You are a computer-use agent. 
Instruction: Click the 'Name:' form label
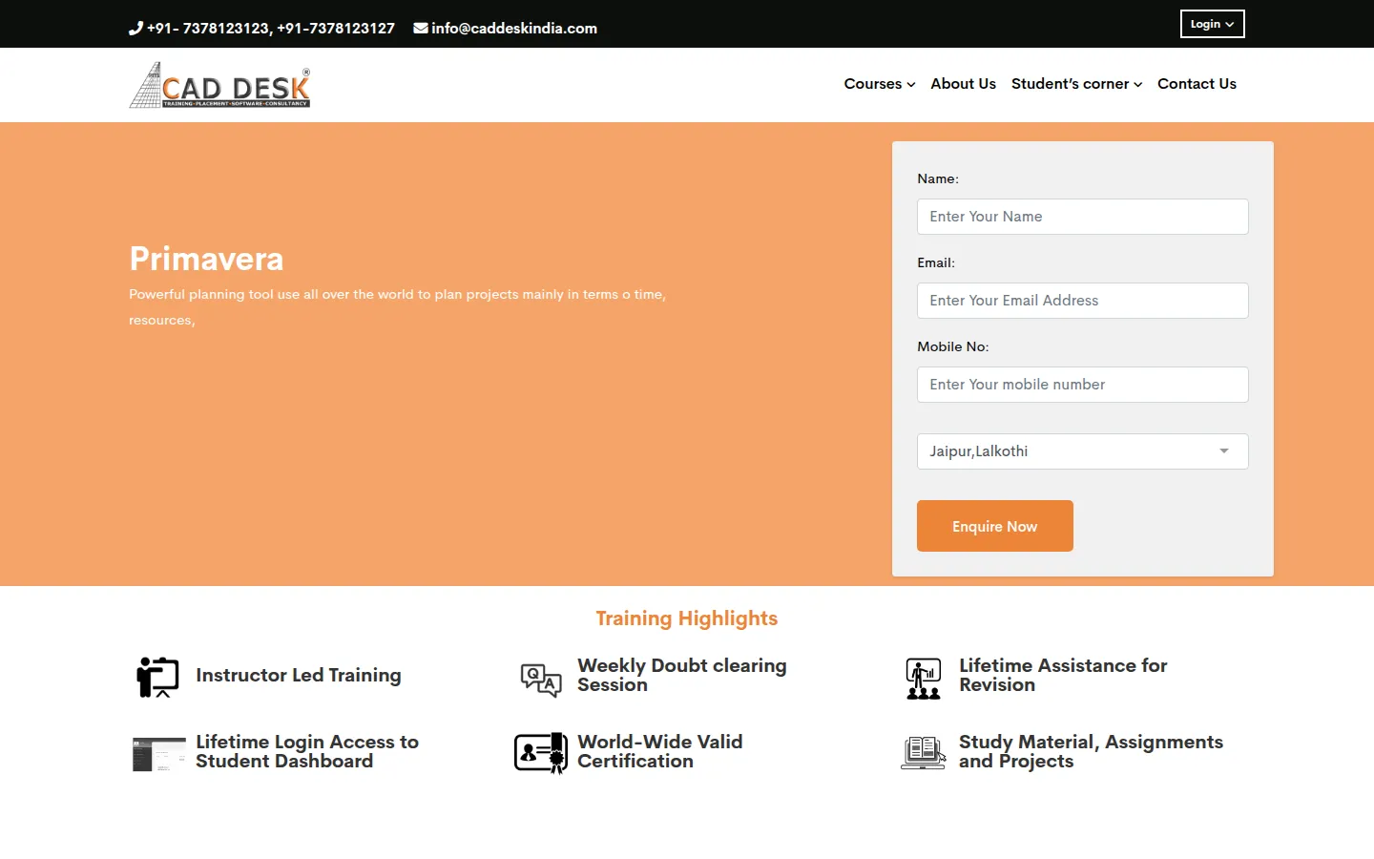tap(938, 178)
